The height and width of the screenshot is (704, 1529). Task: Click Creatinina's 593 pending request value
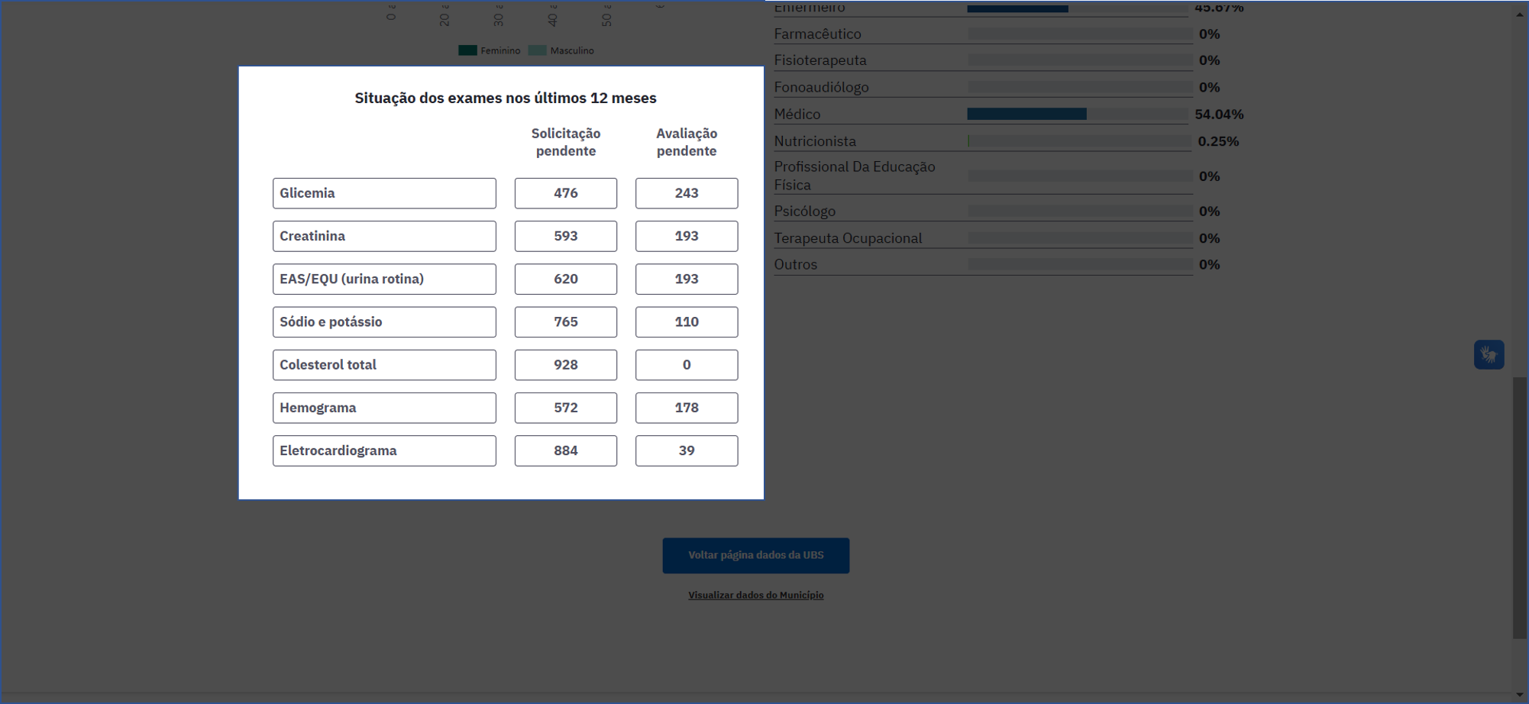(566, 236)
